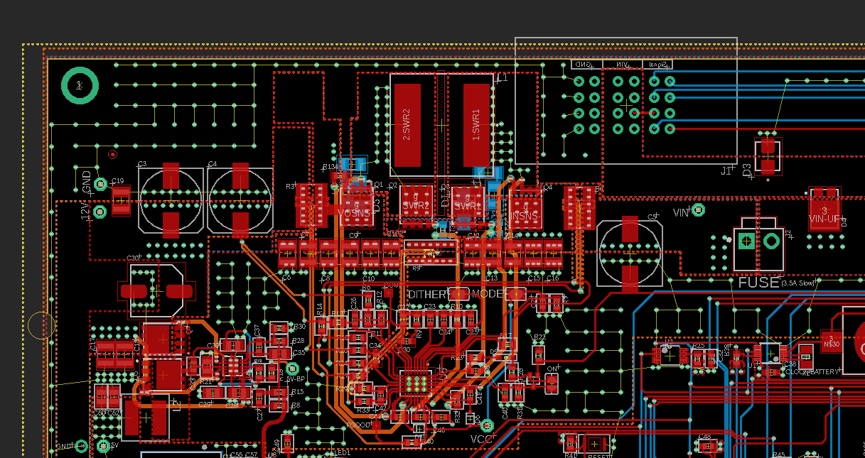865x458 pixels.
Task: Select capacitor C19 footprint
Action: [x=122, y=200]
